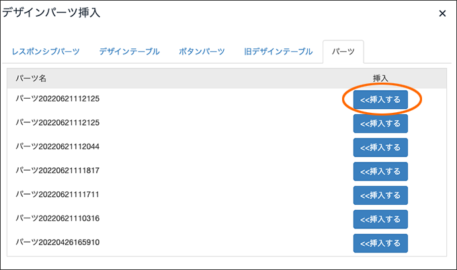Select the パーツ20220621112044 name text
The height and width of the screenshot is (270, 457).
(x=57, y=146)
